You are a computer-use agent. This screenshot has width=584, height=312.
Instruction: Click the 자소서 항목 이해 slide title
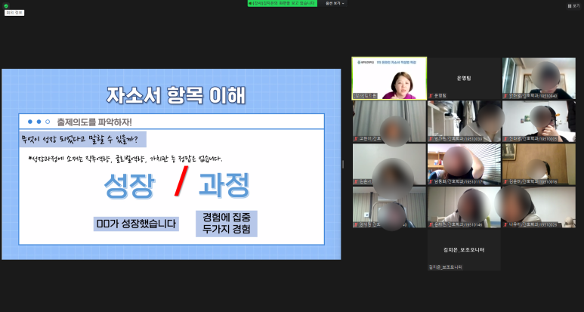point(175,96)
